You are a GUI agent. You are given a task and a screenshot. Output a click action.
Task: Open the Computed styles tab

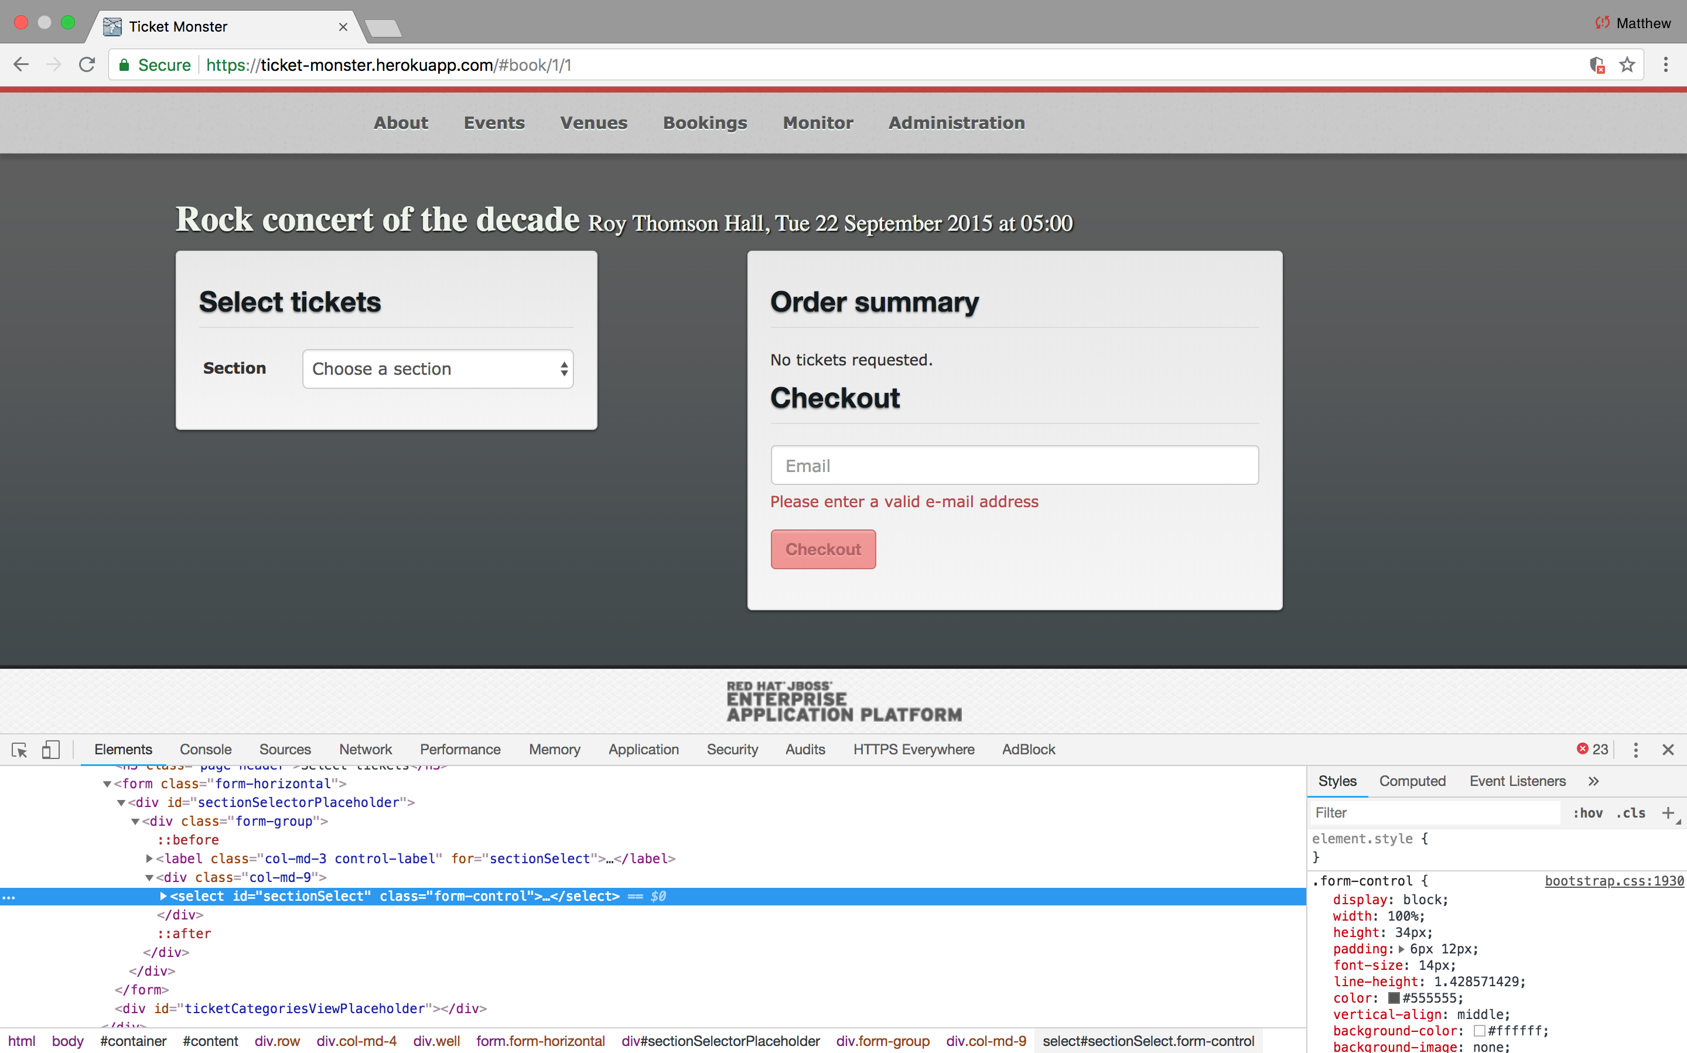[1412, 781]
